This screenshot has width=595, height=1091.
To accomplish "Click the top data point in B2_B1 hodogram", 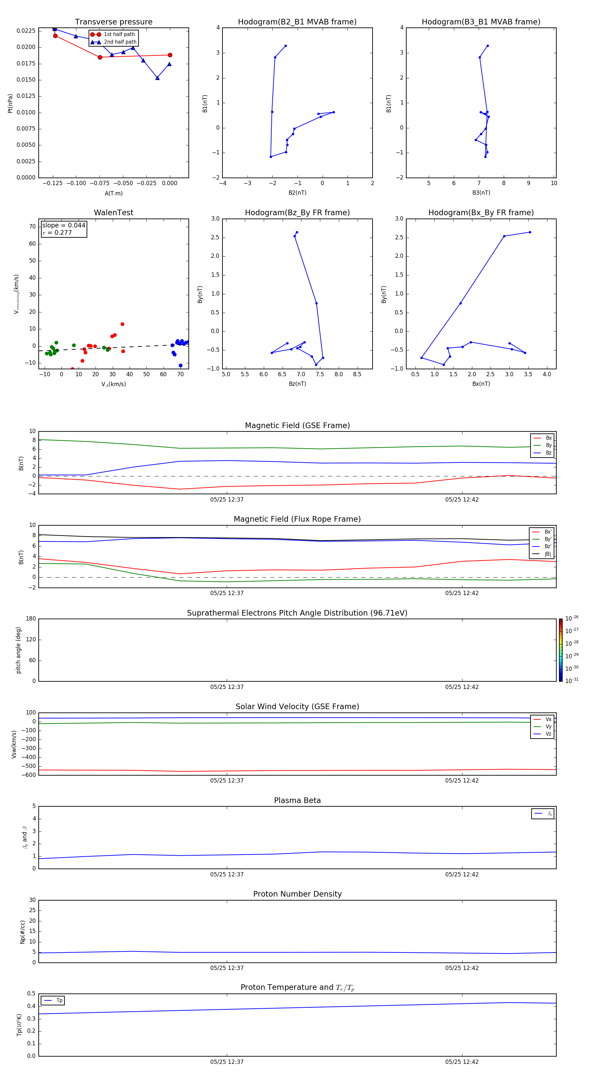I will 285,46.
